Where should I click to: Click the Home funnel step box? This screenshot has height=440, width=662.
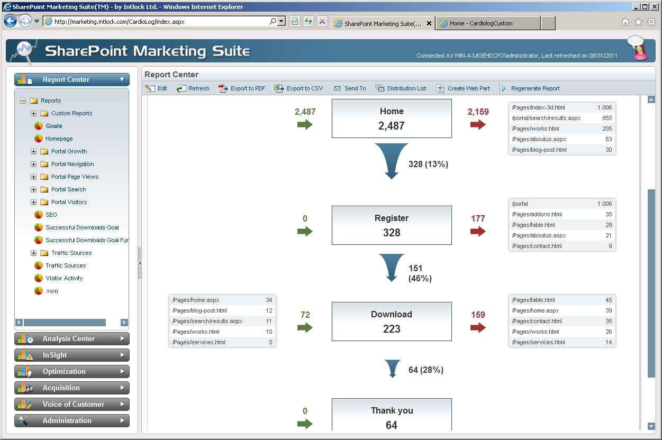coord(392,118)
